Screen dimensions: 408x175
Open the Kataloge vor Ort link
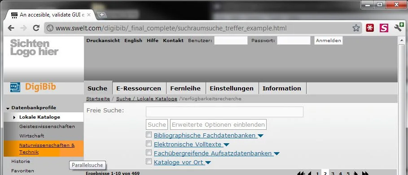[x=179, y=162]
